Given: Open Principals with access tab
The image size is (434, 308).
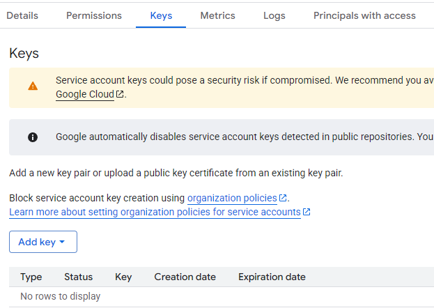Looking at the screenshot, I should [x=364, y=15].
